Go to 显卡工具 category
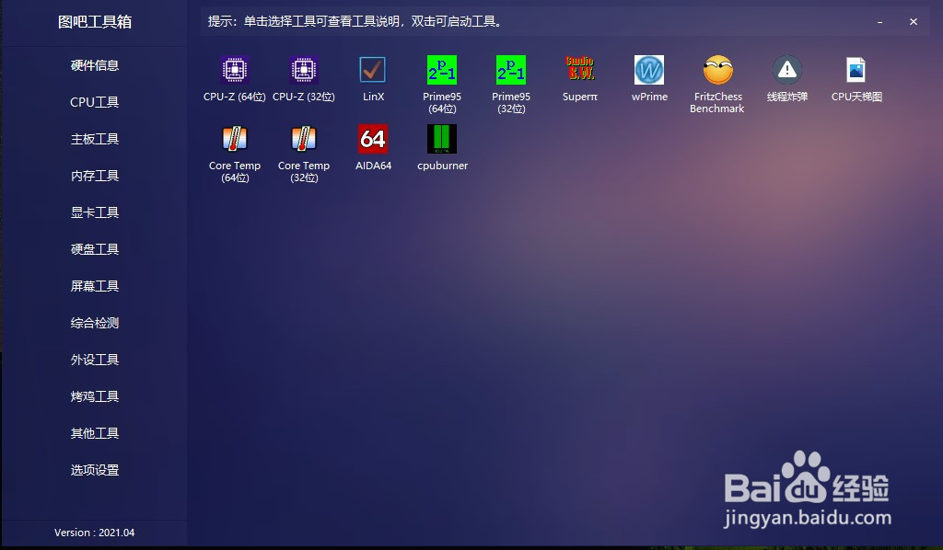Image resolution: width=943 pixels, height=550 pixels. point(95,212)
